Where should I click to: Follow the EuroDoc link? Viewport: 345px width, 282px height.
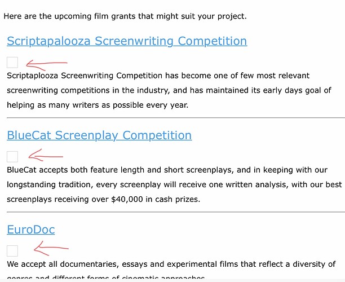pos(31,230)
